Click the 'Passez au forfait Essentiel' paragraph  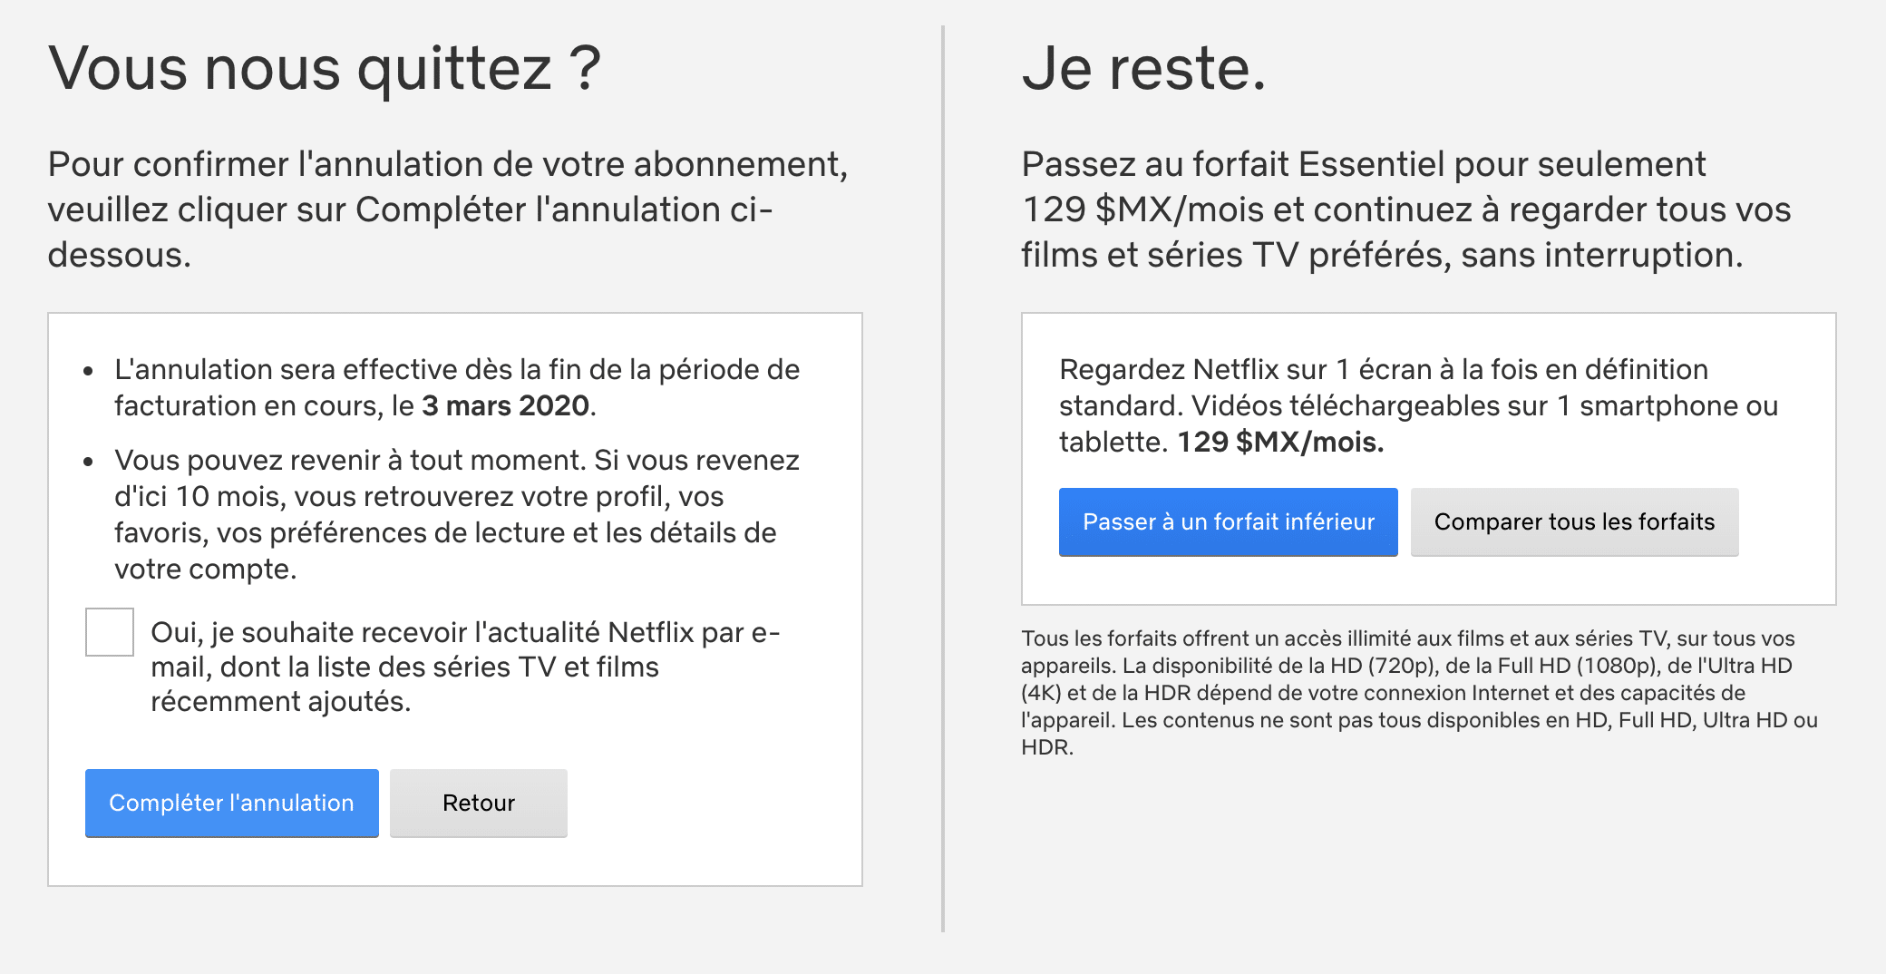[1406, 209]
